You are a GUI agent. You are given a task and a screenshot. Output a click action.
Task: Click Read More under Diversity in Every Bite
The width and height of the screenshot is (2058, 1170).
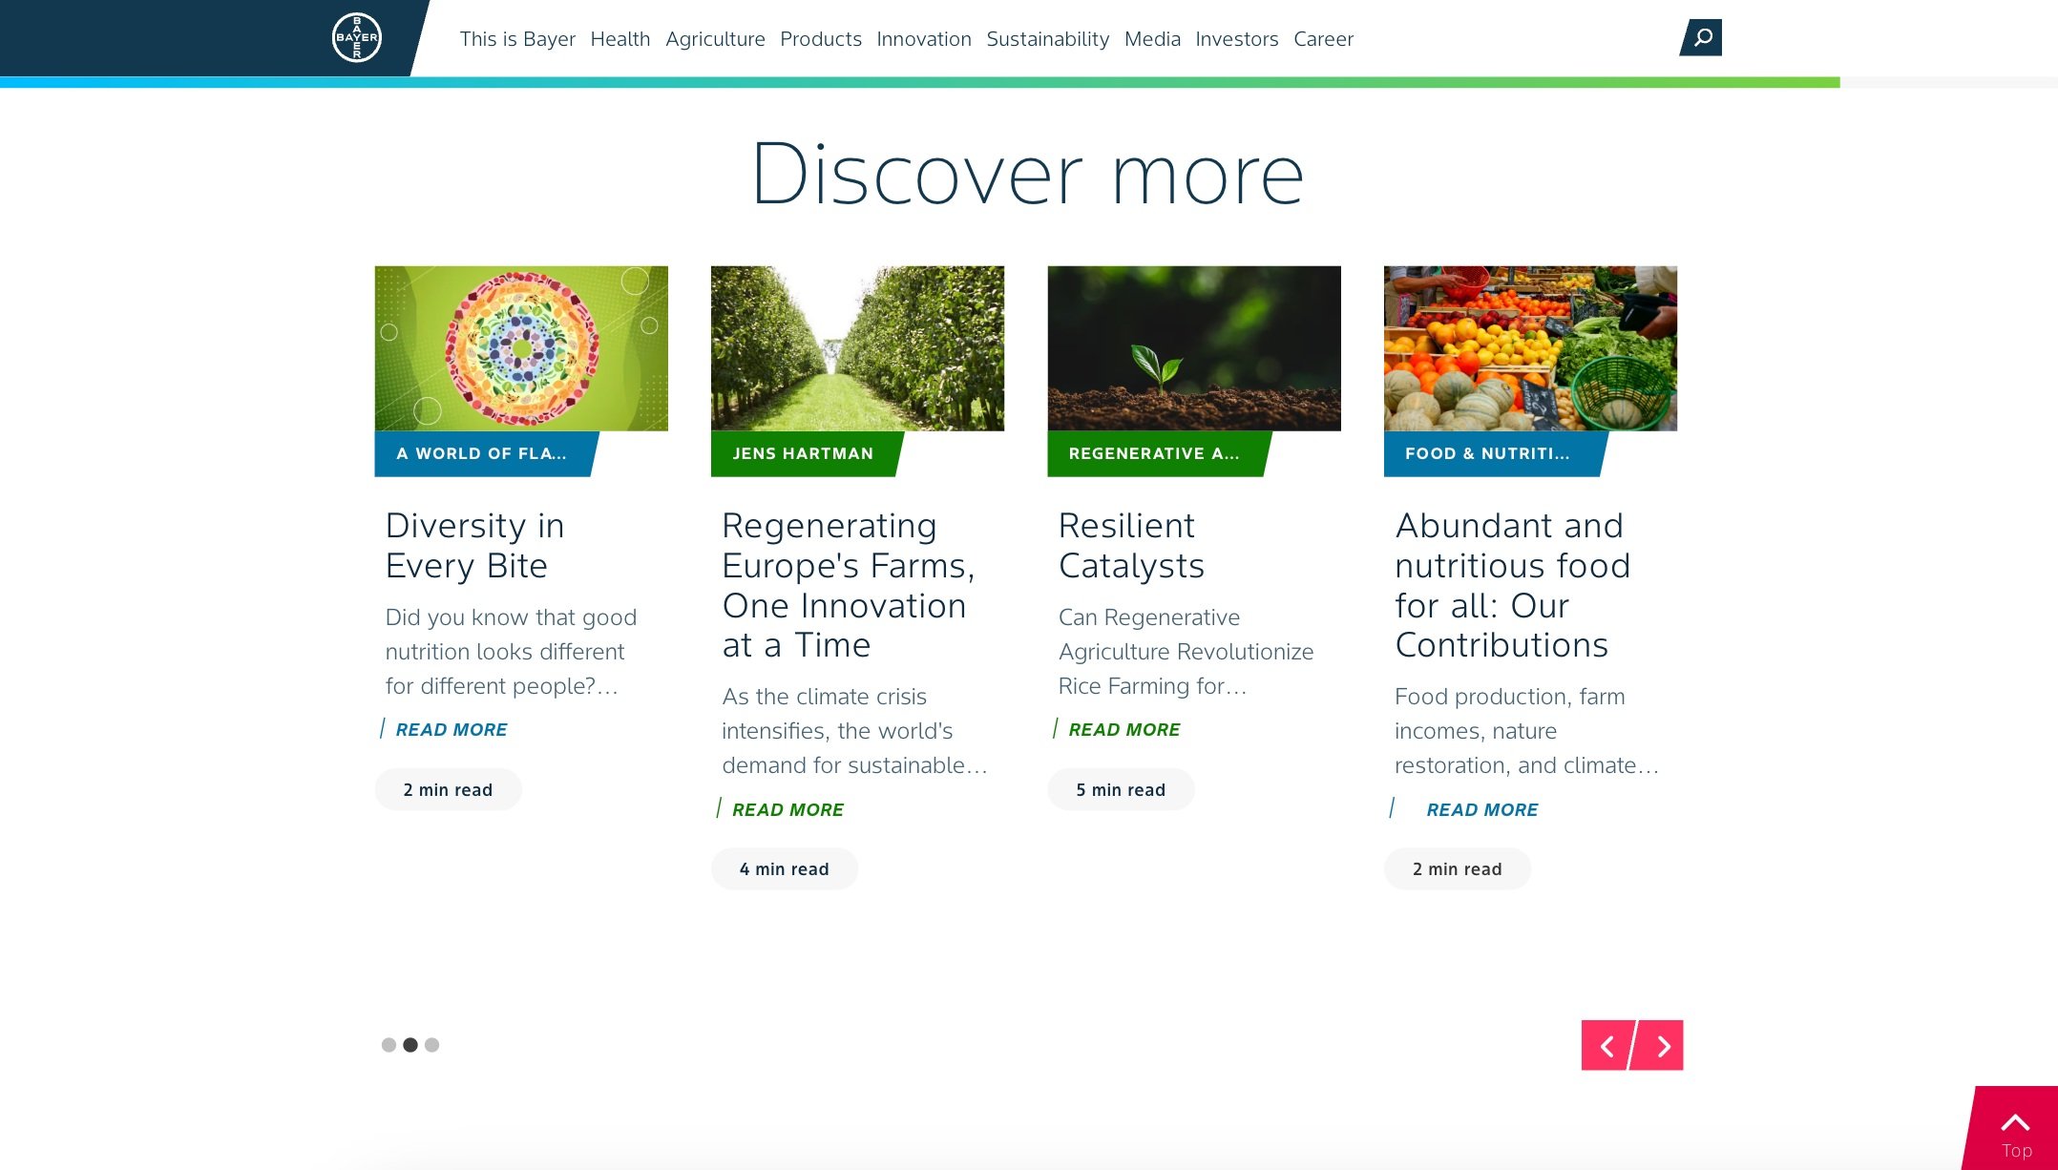tap(451, 730)
